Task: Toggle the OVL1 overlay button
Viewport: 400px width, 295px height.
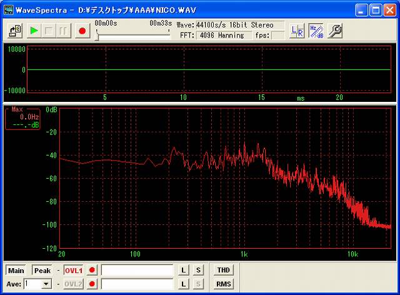Action: point(74,270)
